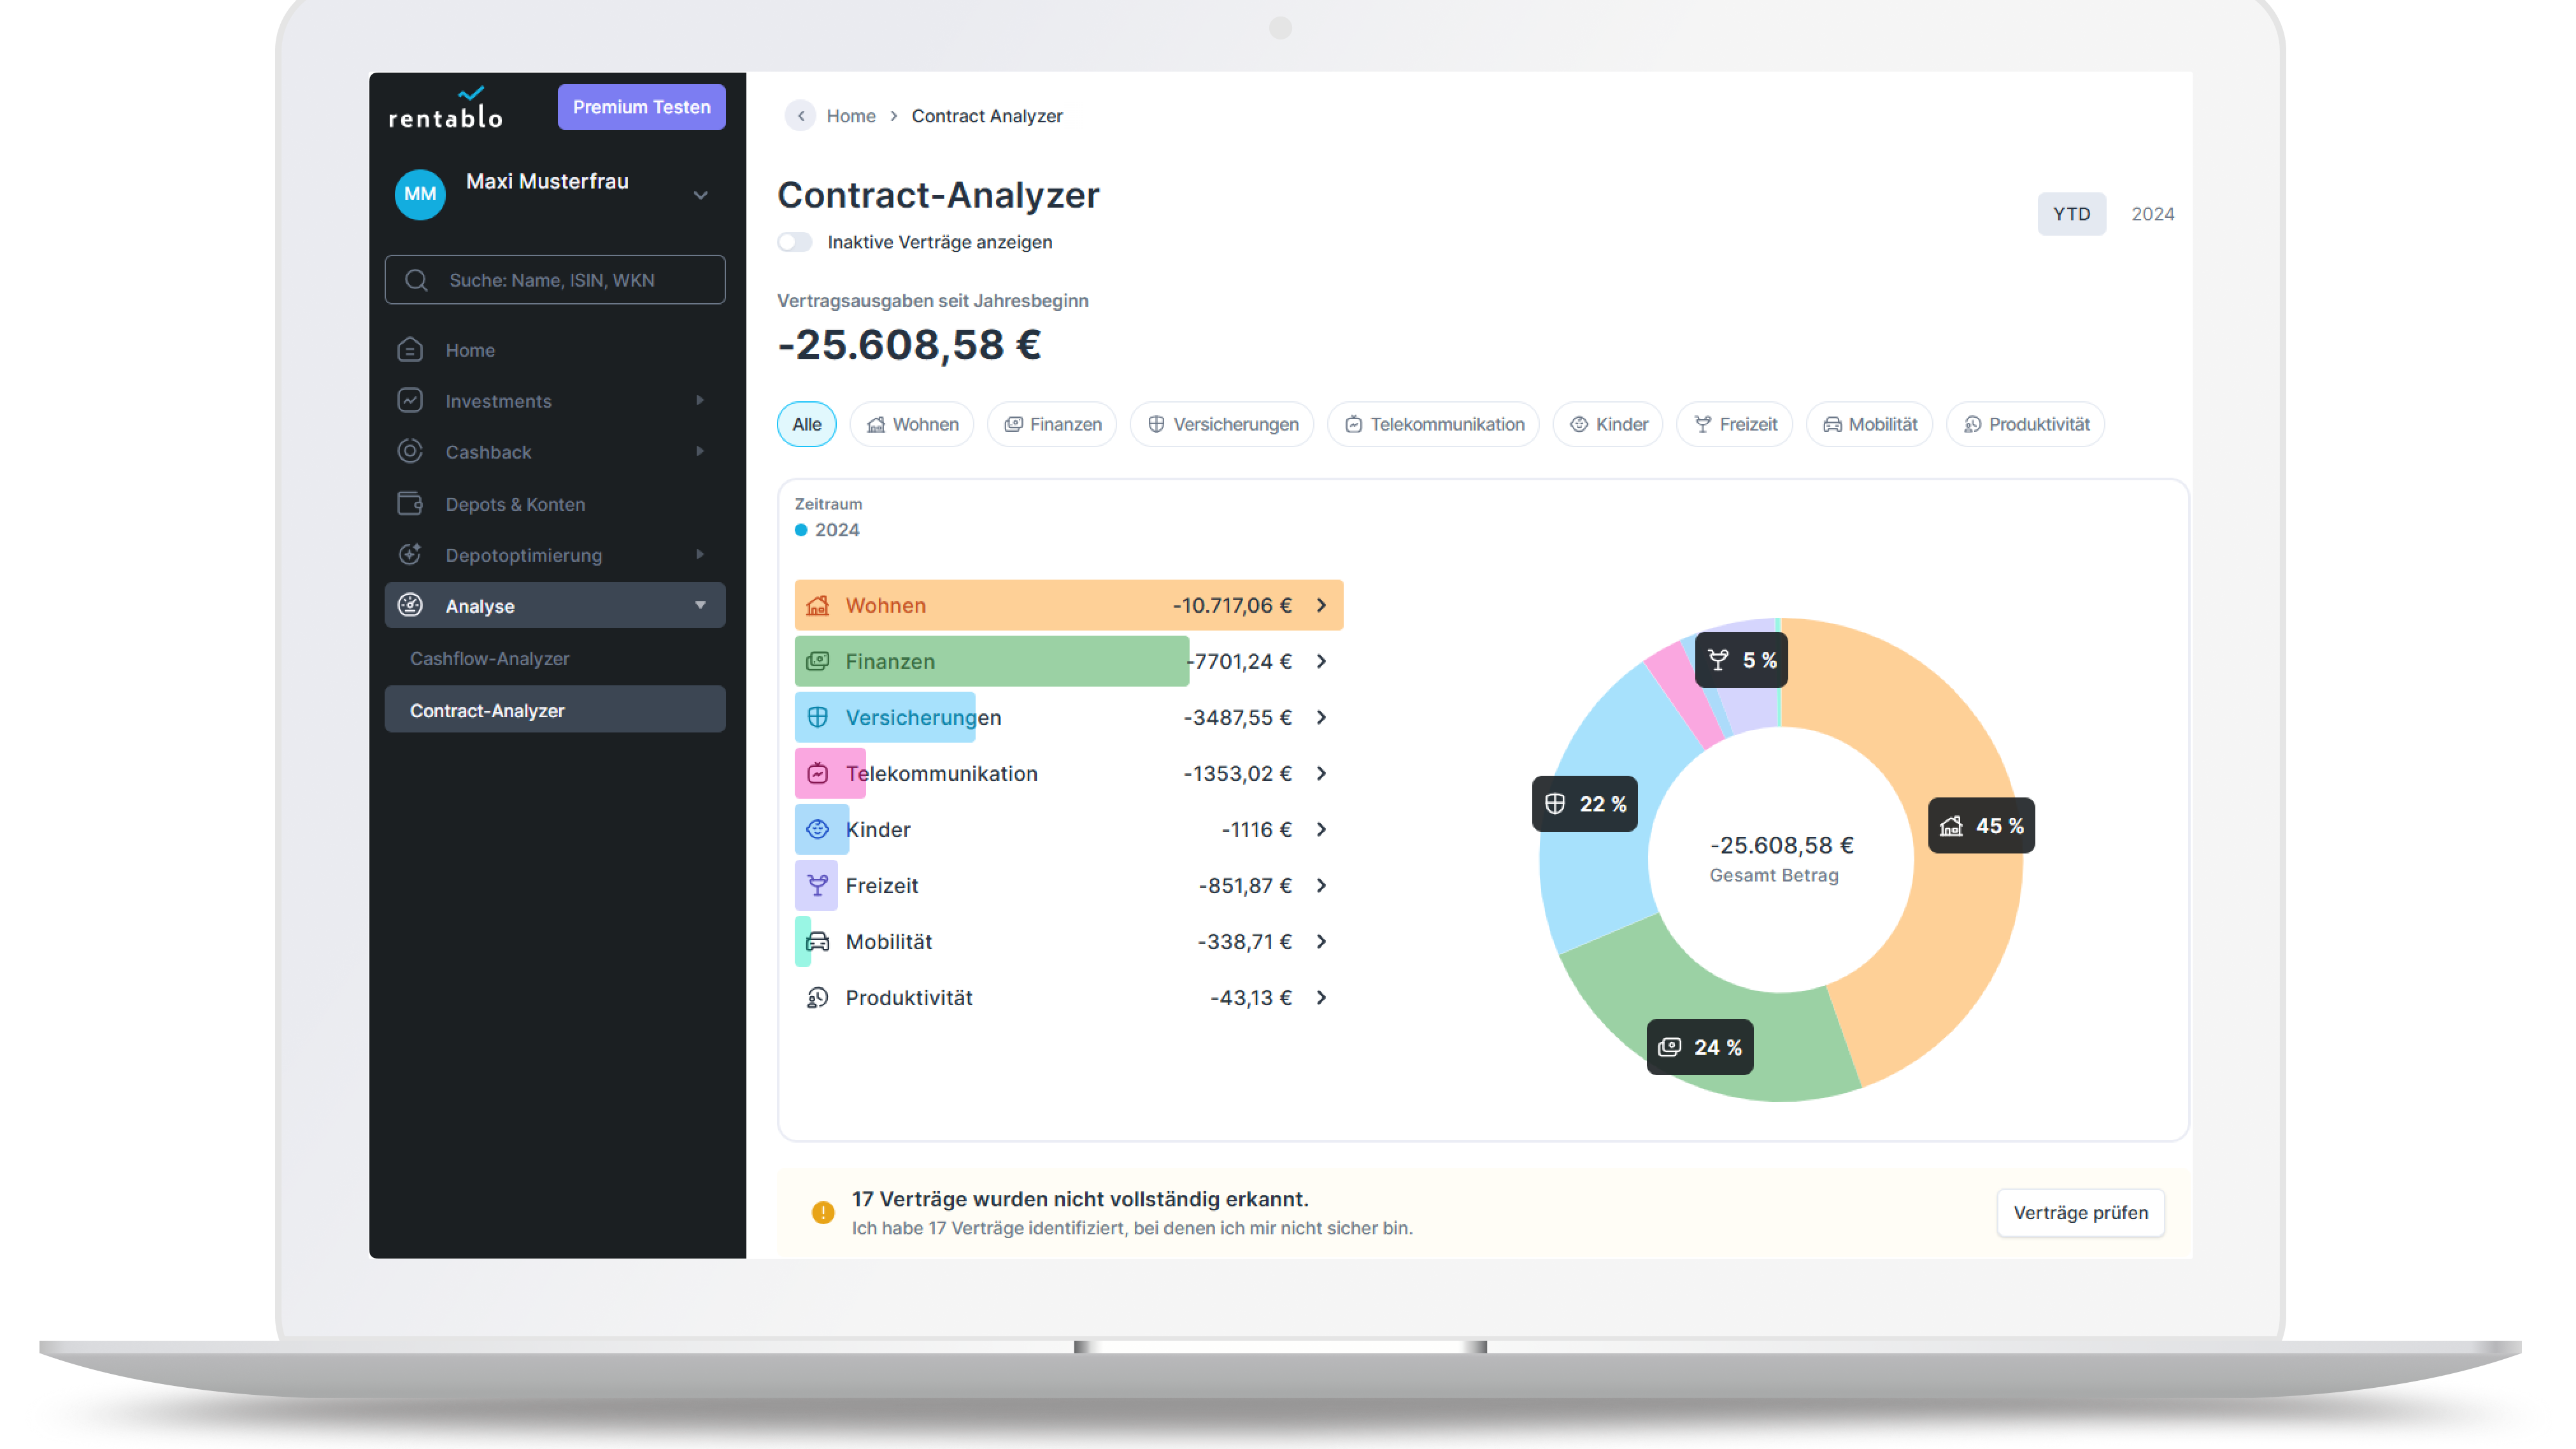Click the Depots & Konten wallet icon
This screenshot has width=2576, height=1449.
(x=410, y=503)
